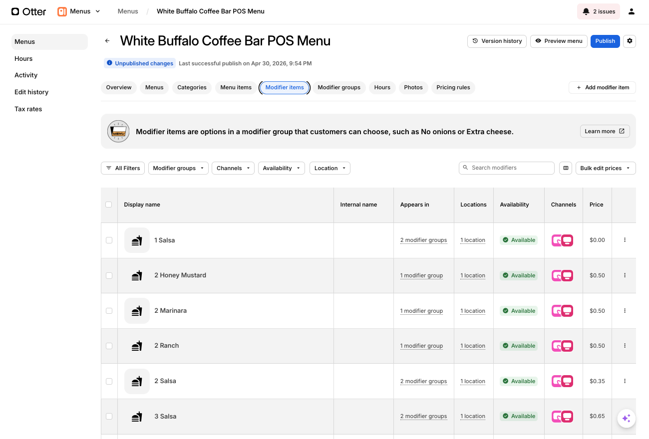
Task: Switch to the Photos tab
Action: click(413, 87)
